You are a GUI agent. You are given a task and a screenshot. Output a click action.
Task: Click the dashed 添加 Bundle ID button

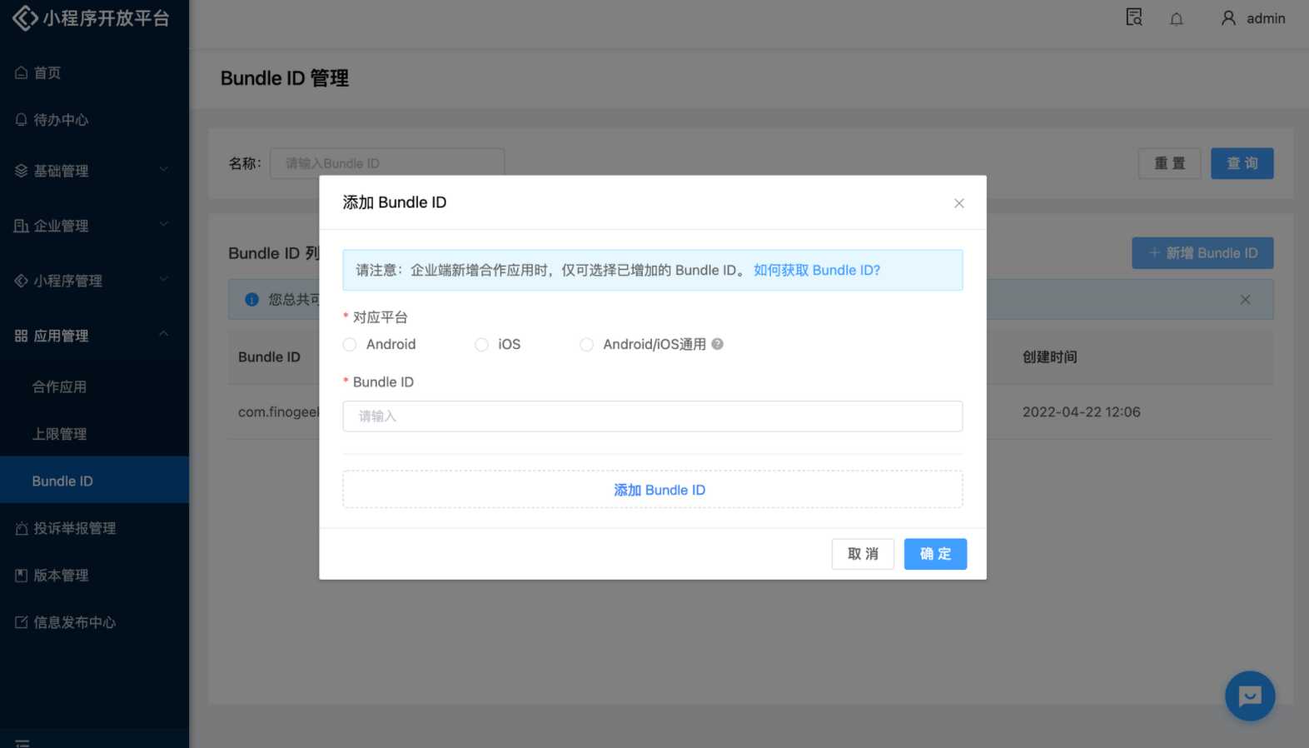(653, 490)
